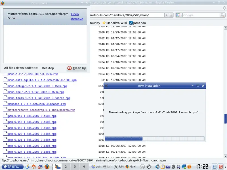Click the diamond-shaped device icon in taskbar
The image size is (227, 170).
coord(149,167)
